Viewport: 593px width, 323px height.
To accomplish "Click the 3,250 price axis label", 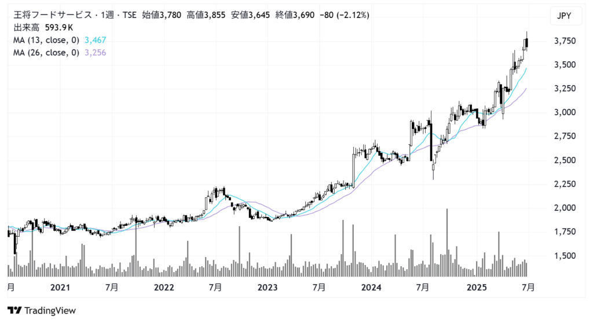I will click(x=565, y=89).
